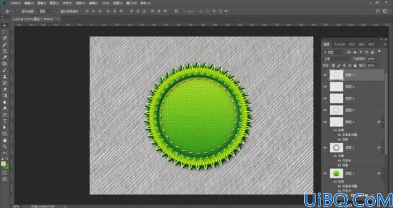Filter layers by pixel layer icon
This screenshot has height=208, width=393.
tap(348, 52)
